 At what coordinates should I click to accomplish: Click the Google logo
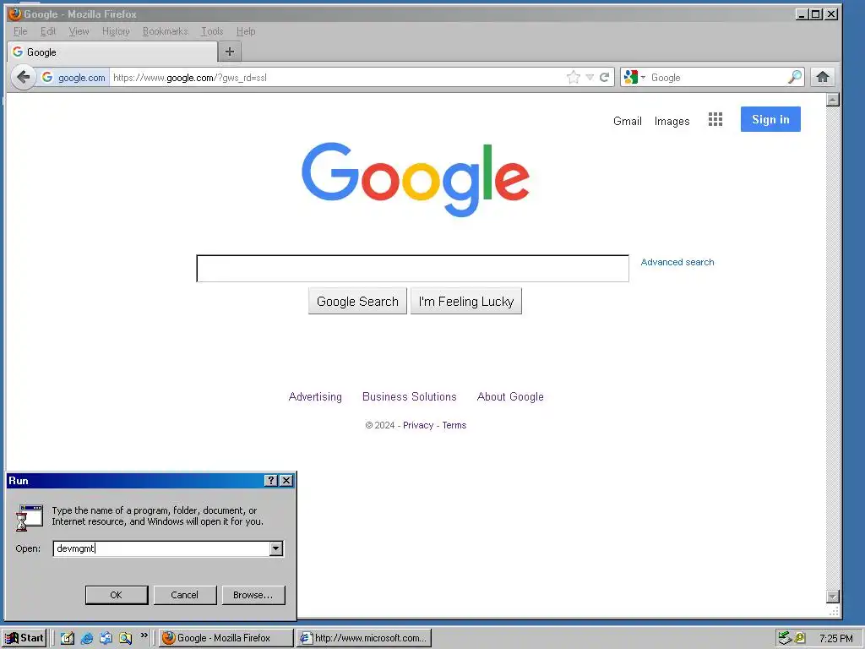[x=416, y=179]
